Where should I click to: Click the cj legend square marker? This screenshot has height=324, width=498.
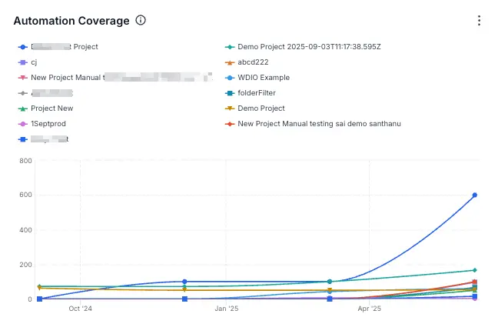tap(23, 62)
